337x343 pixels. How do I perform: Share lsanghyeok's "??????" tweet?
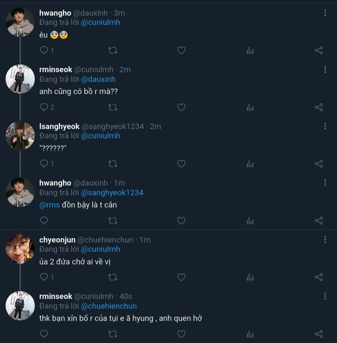tap(319, 164)
